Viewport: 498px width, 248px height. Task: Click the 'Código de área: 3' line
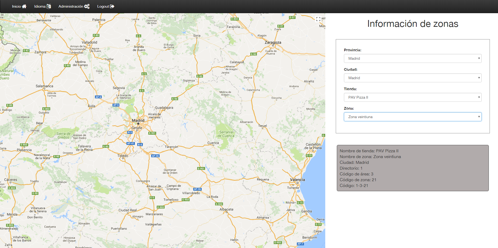(x=357, y=174)
